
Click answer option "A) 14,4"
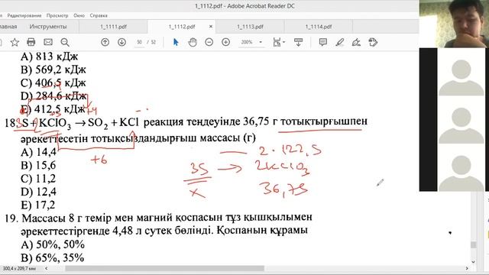click(x=38, y=152)
